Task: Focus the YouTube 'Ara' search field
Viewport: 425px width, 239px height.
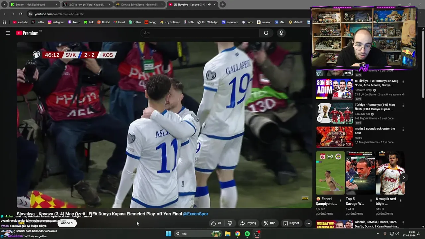Action: 200,33
